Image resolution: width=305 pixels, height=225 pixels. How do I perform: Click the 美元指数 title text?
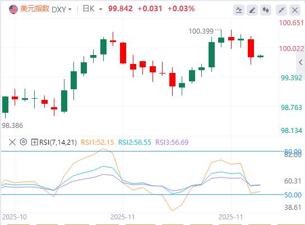pyautogui.click(x=35, y=9)
